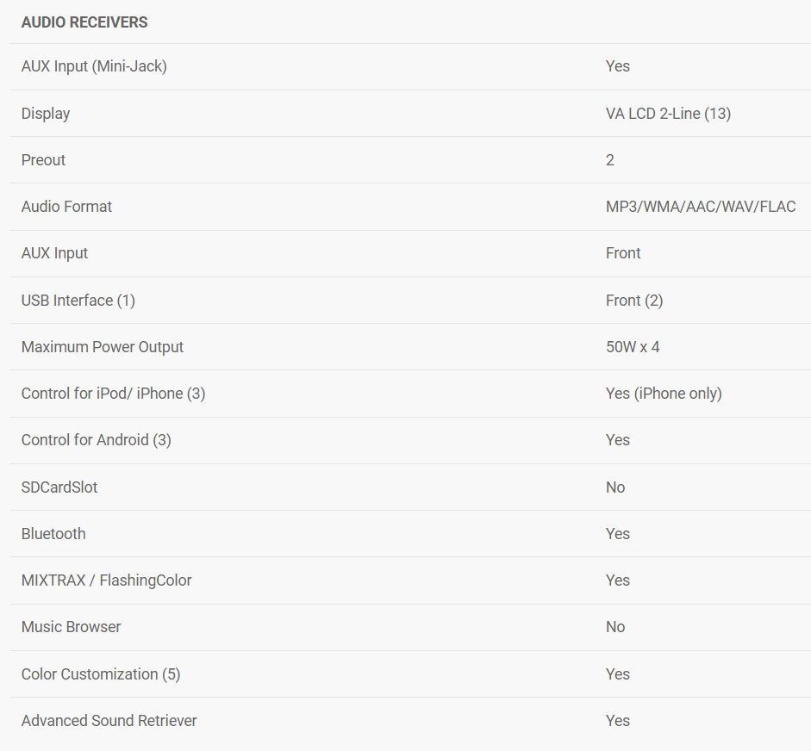Click Control for iPod/ iPhone (3) label
Screen dimensions: 811x751
click(113, 394)
